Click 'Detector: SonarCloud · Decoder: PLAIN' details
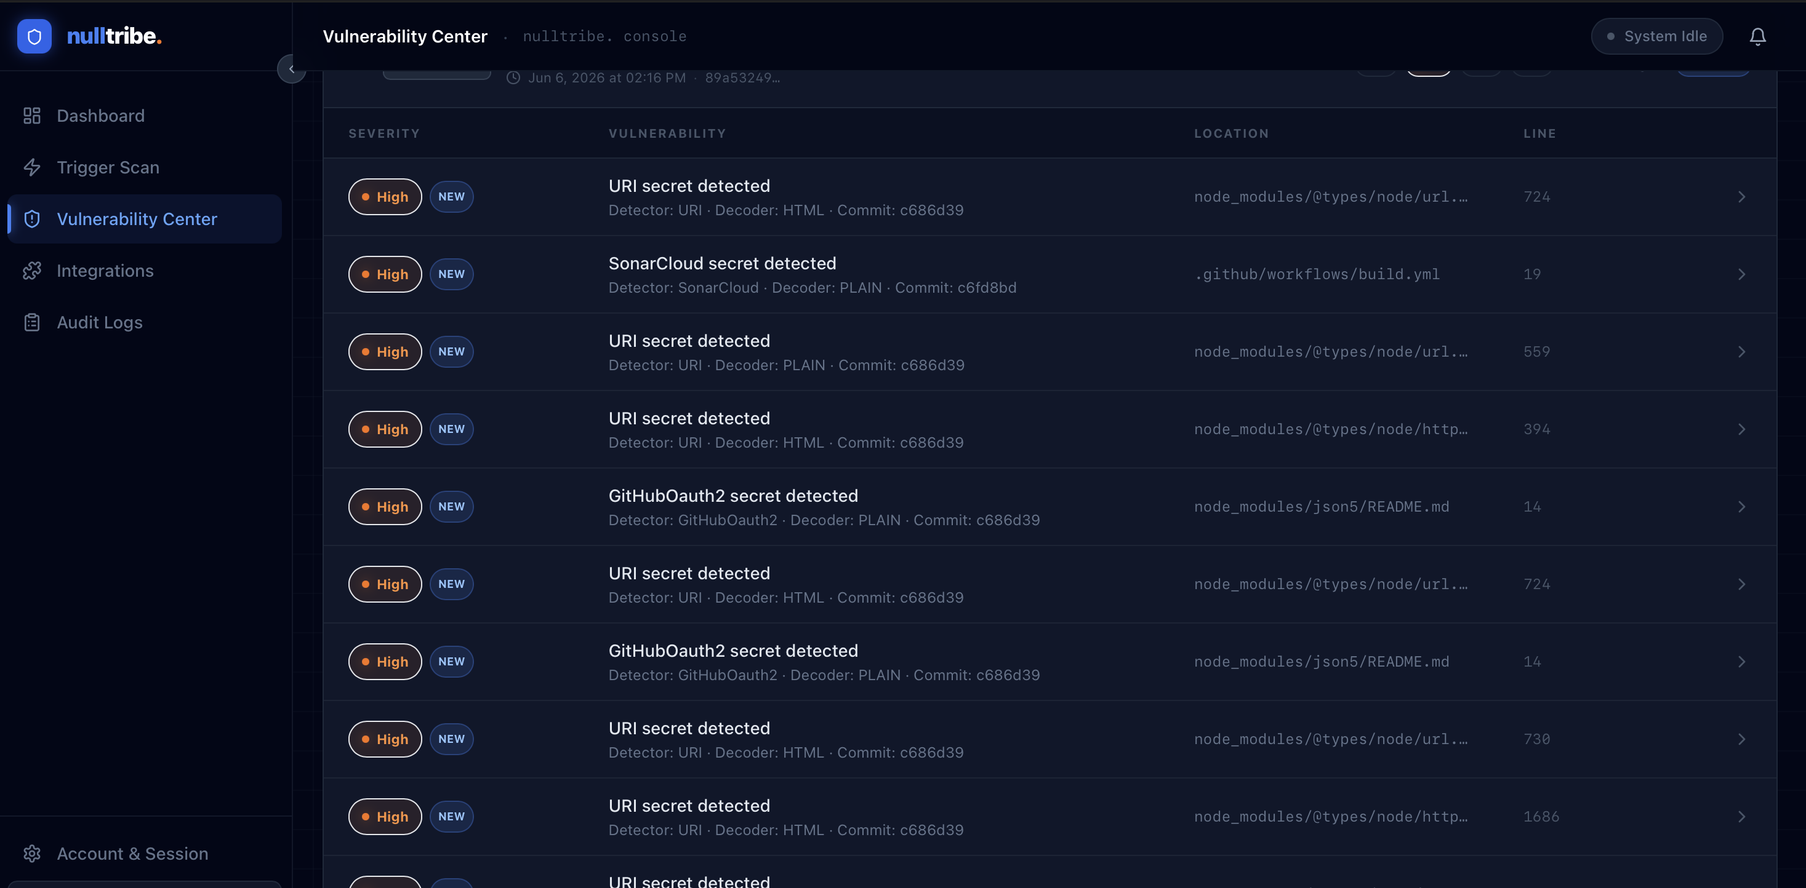1806x888 pixels. click(x=745, y=288)
